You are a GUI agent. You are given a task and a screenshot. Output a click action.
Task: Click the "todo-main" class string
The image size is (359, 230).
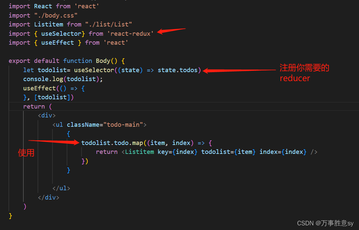point(123,124)
